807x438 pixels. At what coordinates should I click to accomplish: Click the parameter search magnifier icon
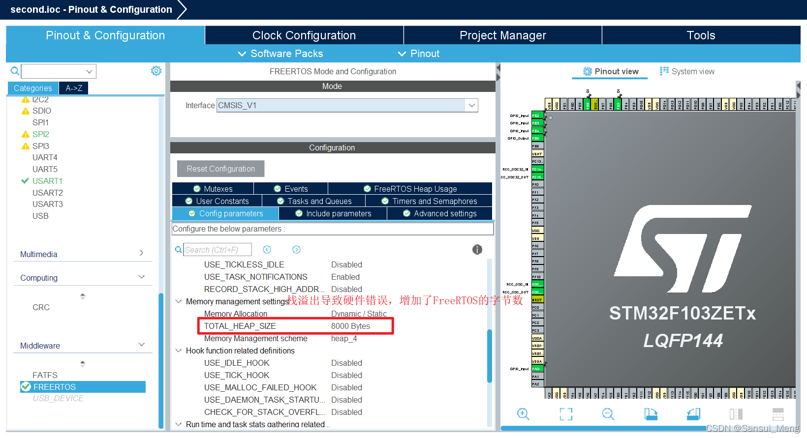178,250
